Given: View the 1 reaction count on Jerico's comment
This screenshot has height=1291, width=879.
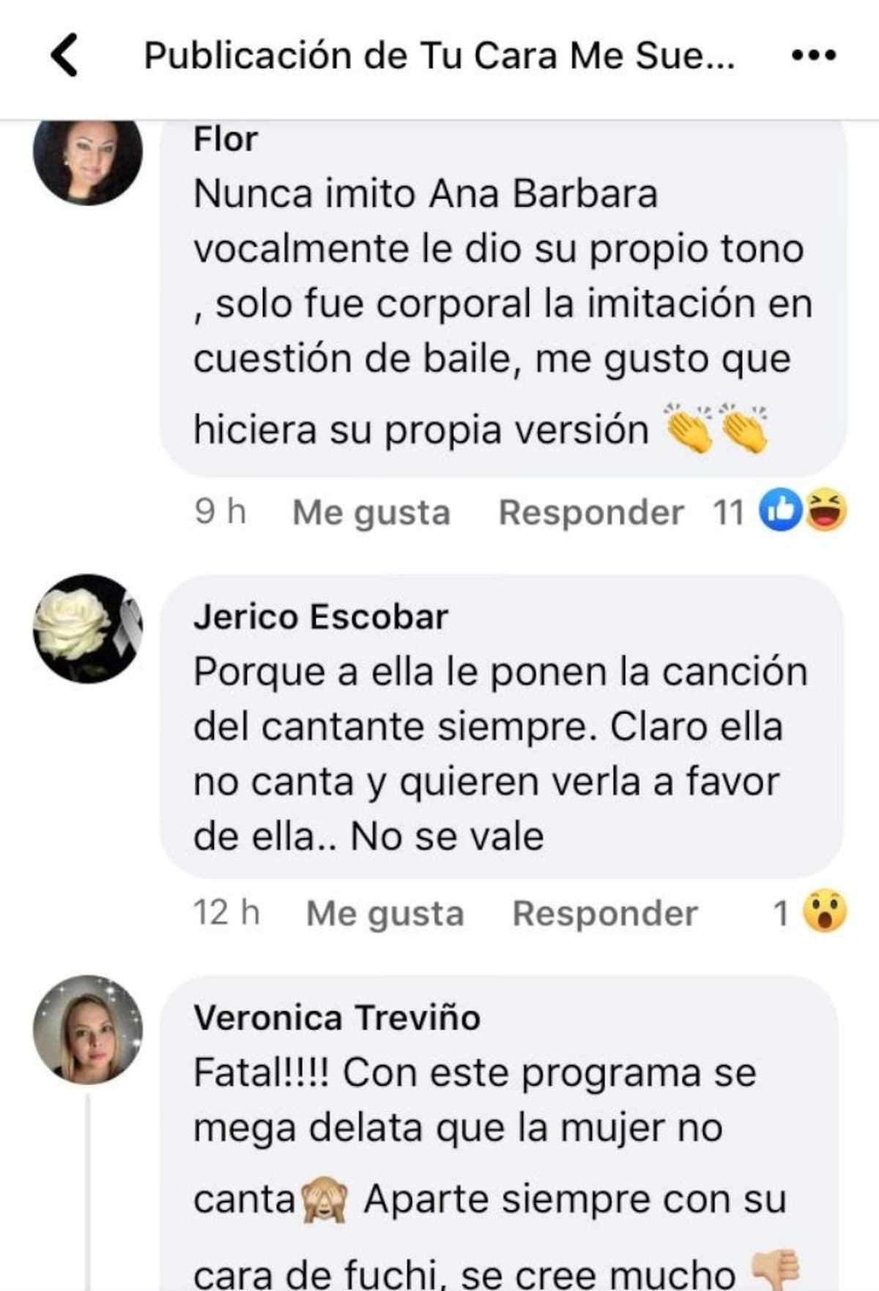Looking at the screenshot, I should [781, 913].
